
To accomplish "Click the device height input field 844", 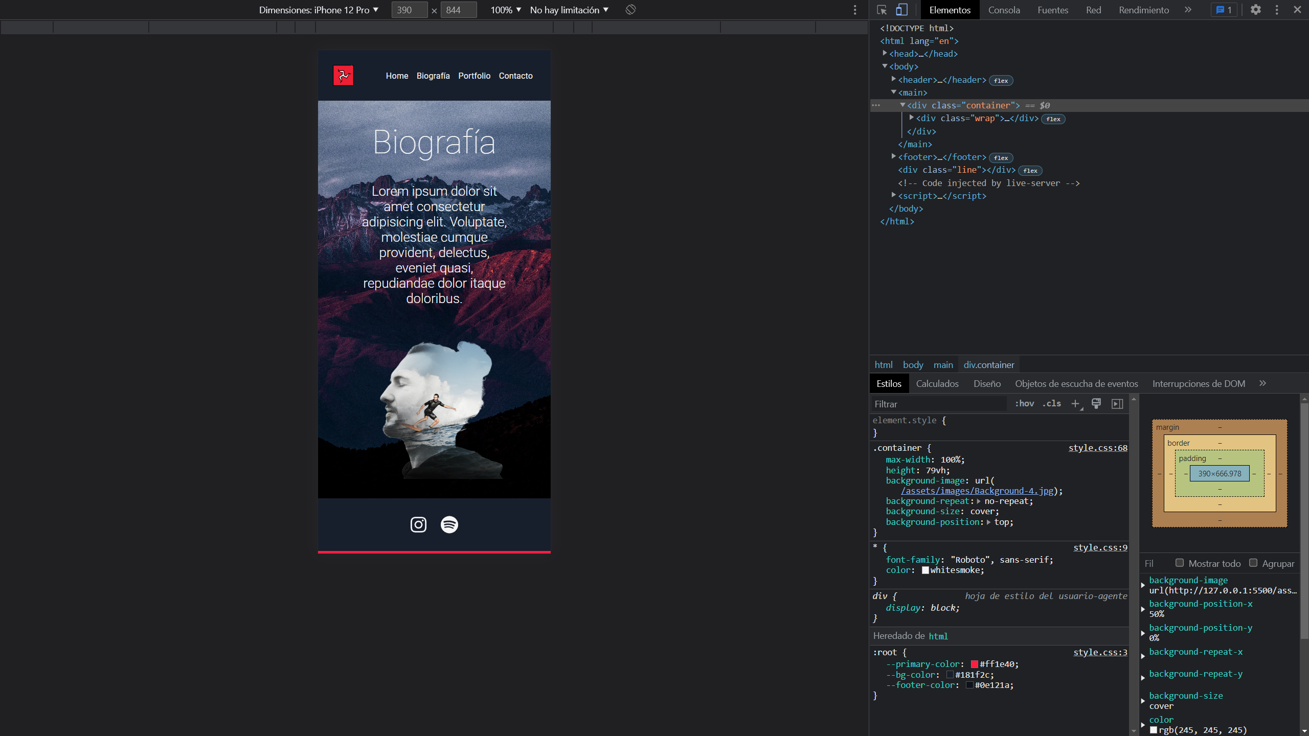I will (x=459, y=10).
